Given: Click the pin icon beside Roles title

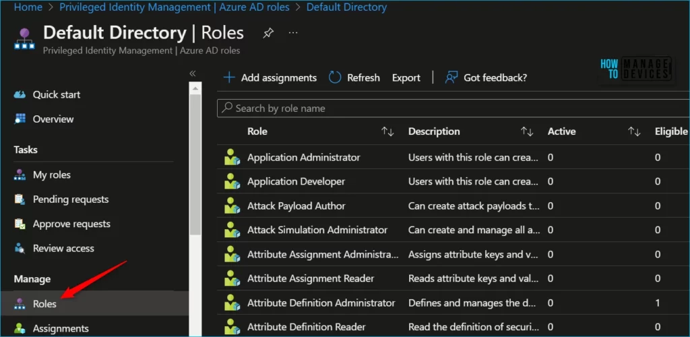Looking at the screenshot, I should [268, 32].
